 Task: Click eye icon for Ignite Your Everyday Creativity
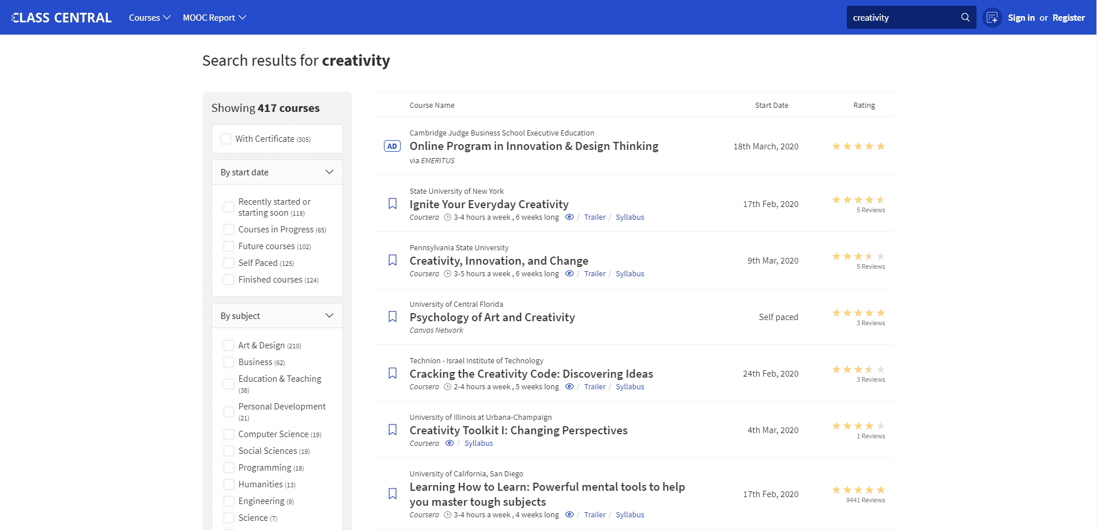point(570,217)
